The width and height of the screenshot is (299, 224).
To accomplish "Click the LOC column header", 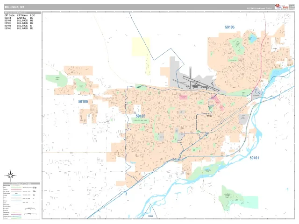I will point(33,15).
